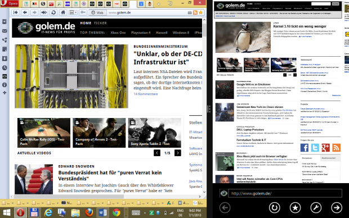Play the Sony Xperia Tablet Z video
The height and width of the screenshot is (218, 349).
(x=154, y=133)
